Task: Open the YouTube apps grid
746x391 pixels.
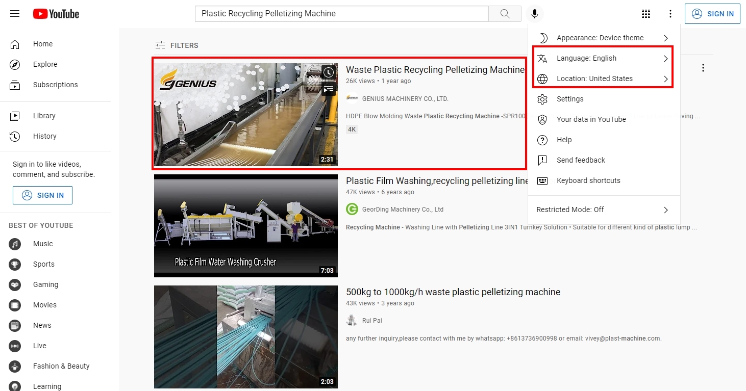Action: (645, 14)
